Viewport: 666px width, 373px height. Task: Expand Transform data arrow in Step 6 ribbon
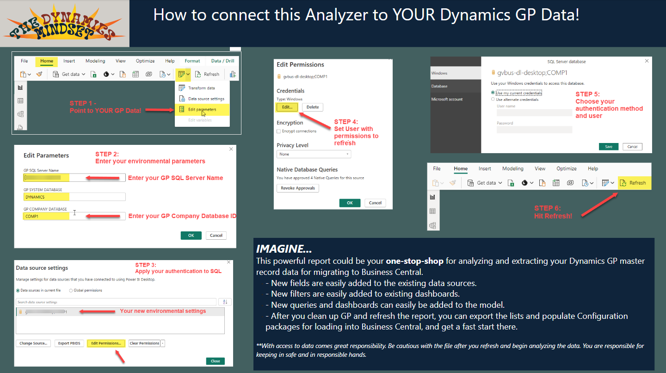tap(612, 183)
